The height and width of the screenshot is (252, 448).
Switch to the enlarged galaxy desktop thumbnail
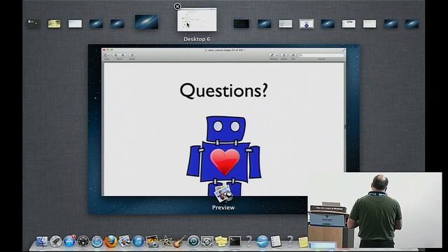(x=146, y=22)
